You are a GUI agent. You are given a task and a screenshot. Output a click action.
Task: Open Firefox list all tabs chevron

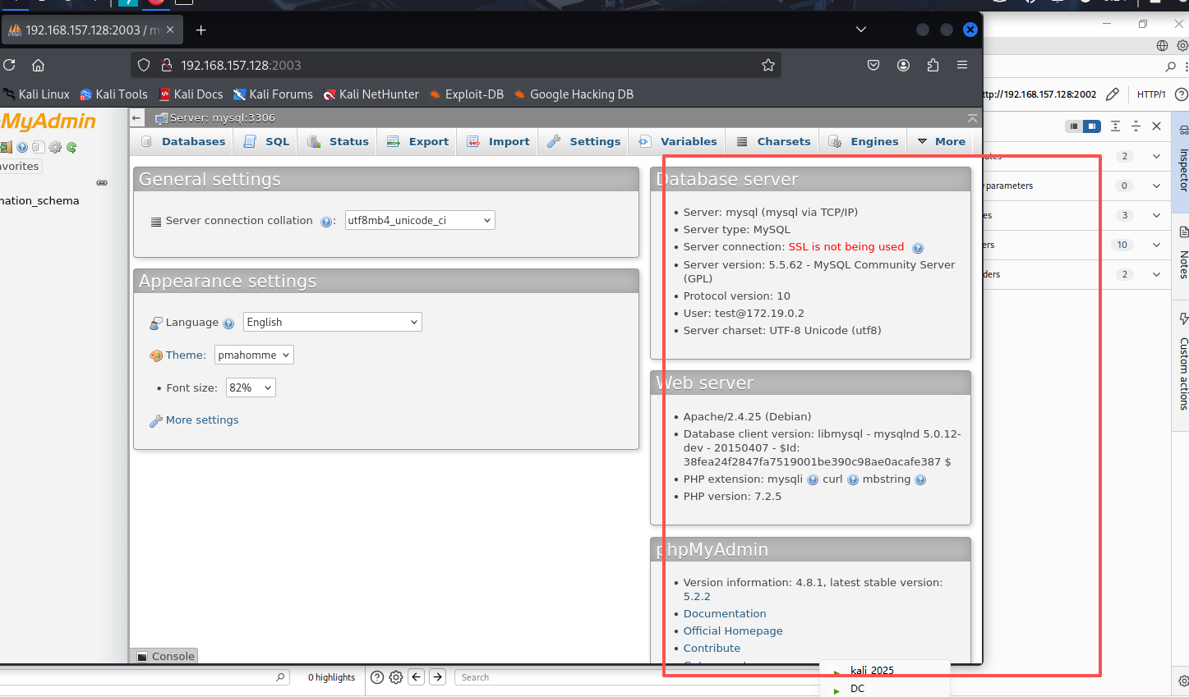861,30
